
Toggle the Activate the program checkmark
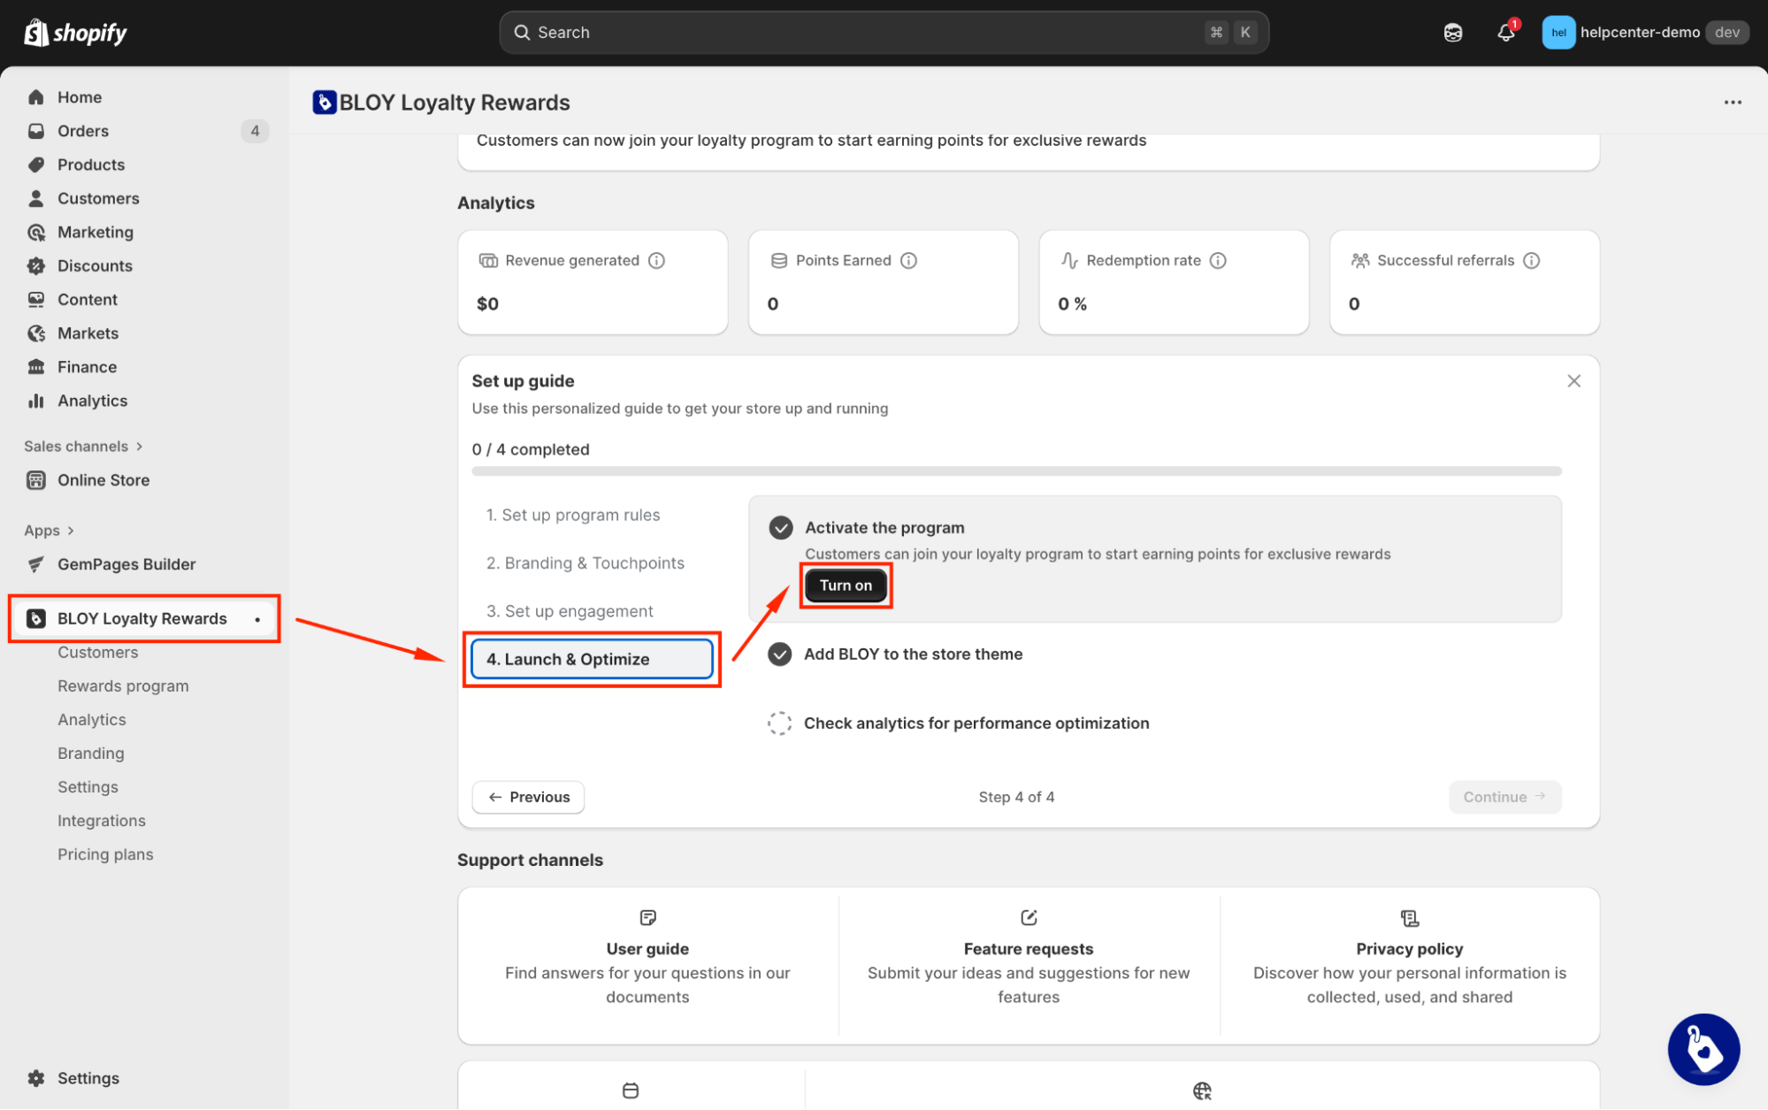780,528
